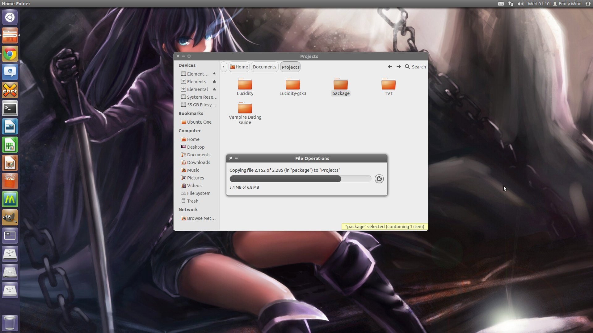Open network indicator in top panel
The height and width of the screenshot is (333, 593).
point(511,4)
